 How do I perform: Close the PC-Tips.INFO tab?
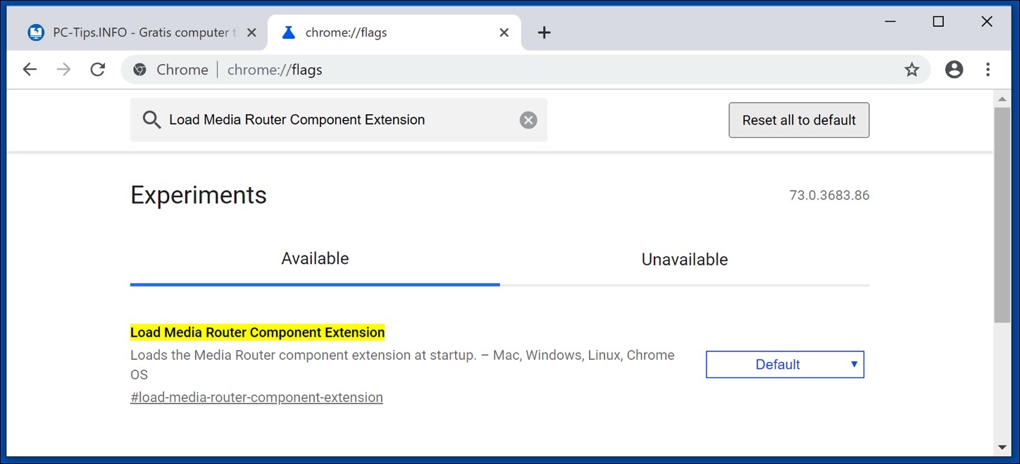coord(251,32)
